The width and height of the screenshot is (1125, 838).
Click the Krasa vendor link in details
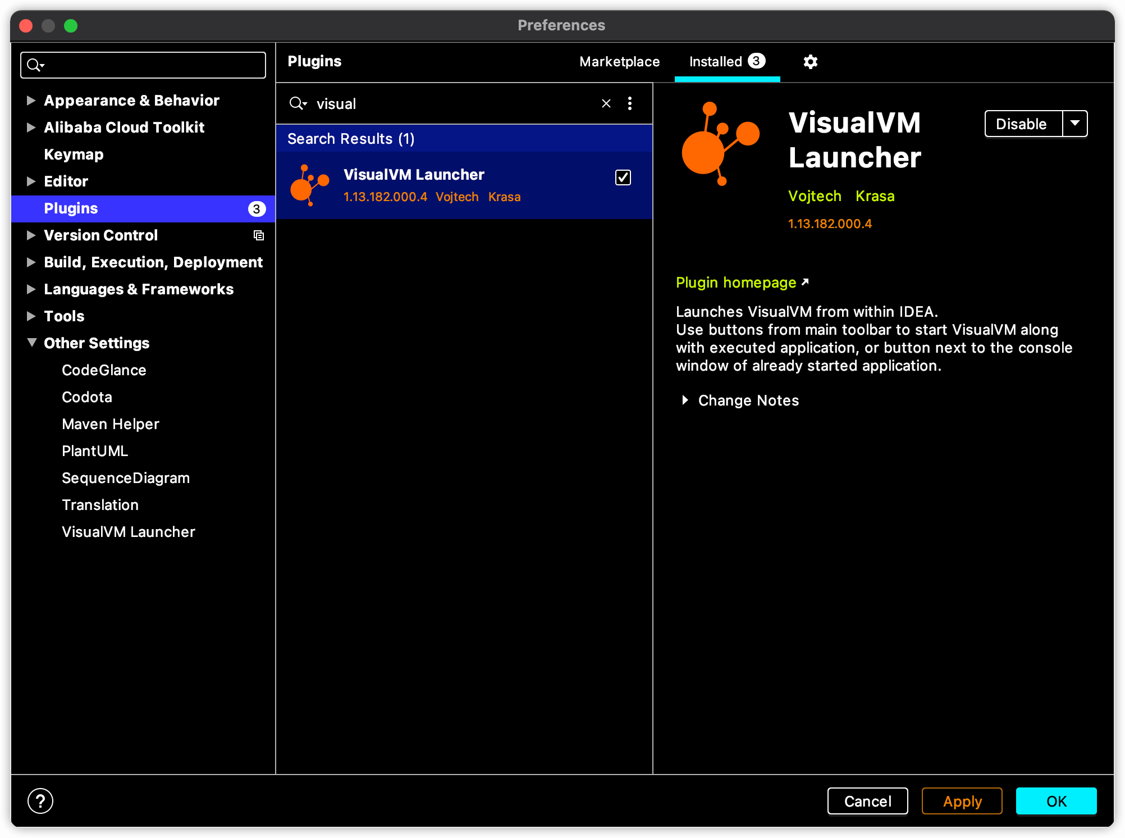pos(875,196)
